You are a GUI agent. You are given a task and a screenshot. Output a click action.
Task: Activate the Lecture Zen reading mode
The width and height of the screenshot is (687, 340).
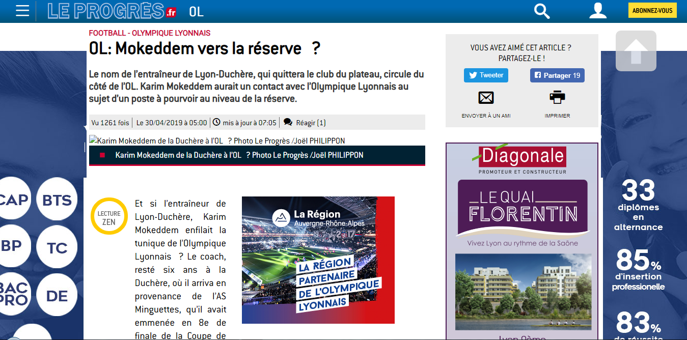pos(109,216)
